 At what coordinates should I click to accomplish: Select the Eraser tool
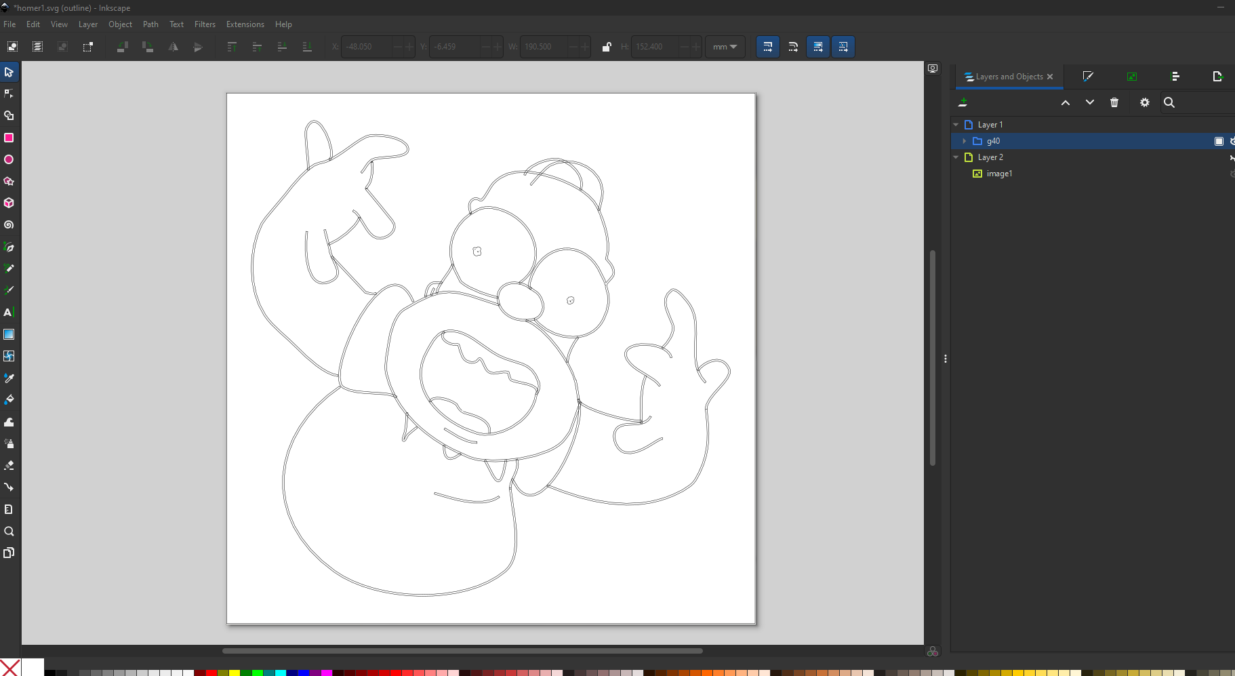point(9,465)
